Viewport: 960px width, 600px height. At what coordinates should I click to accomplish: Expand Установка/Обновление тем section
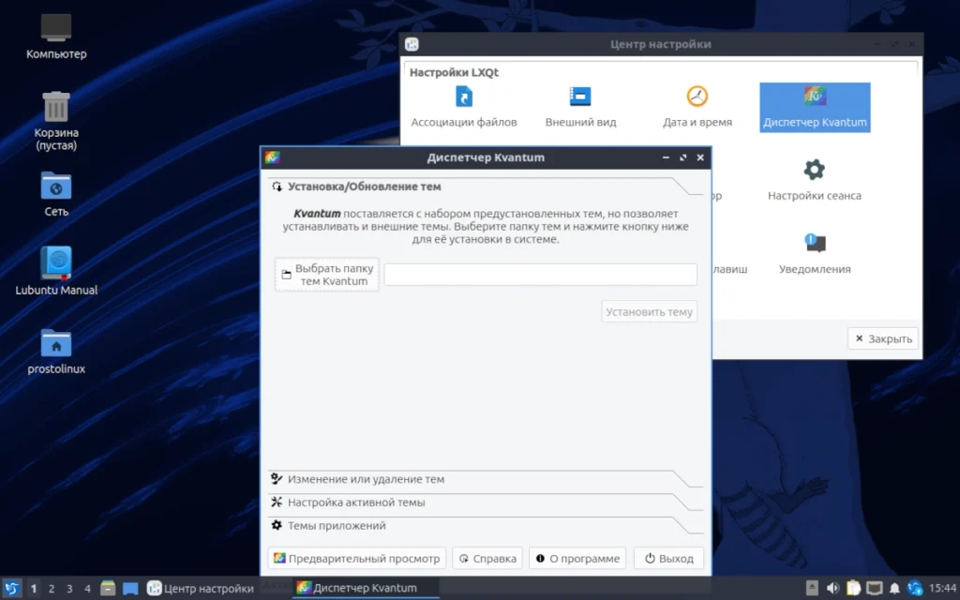click(x=485, y=187)
